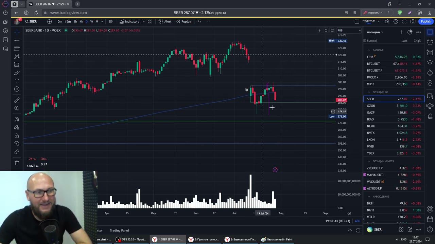Open the Fibonacci retracement tools

17,48
